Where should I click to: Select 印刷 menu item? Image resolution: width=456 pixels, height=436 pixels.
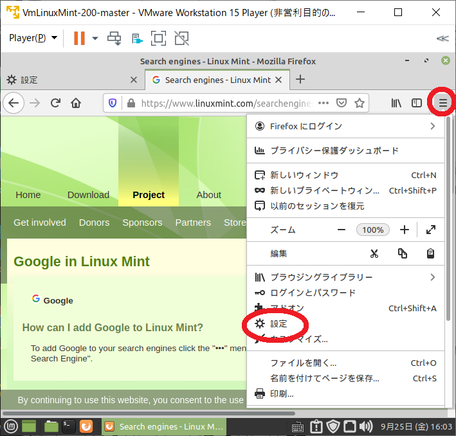point(345,394)
